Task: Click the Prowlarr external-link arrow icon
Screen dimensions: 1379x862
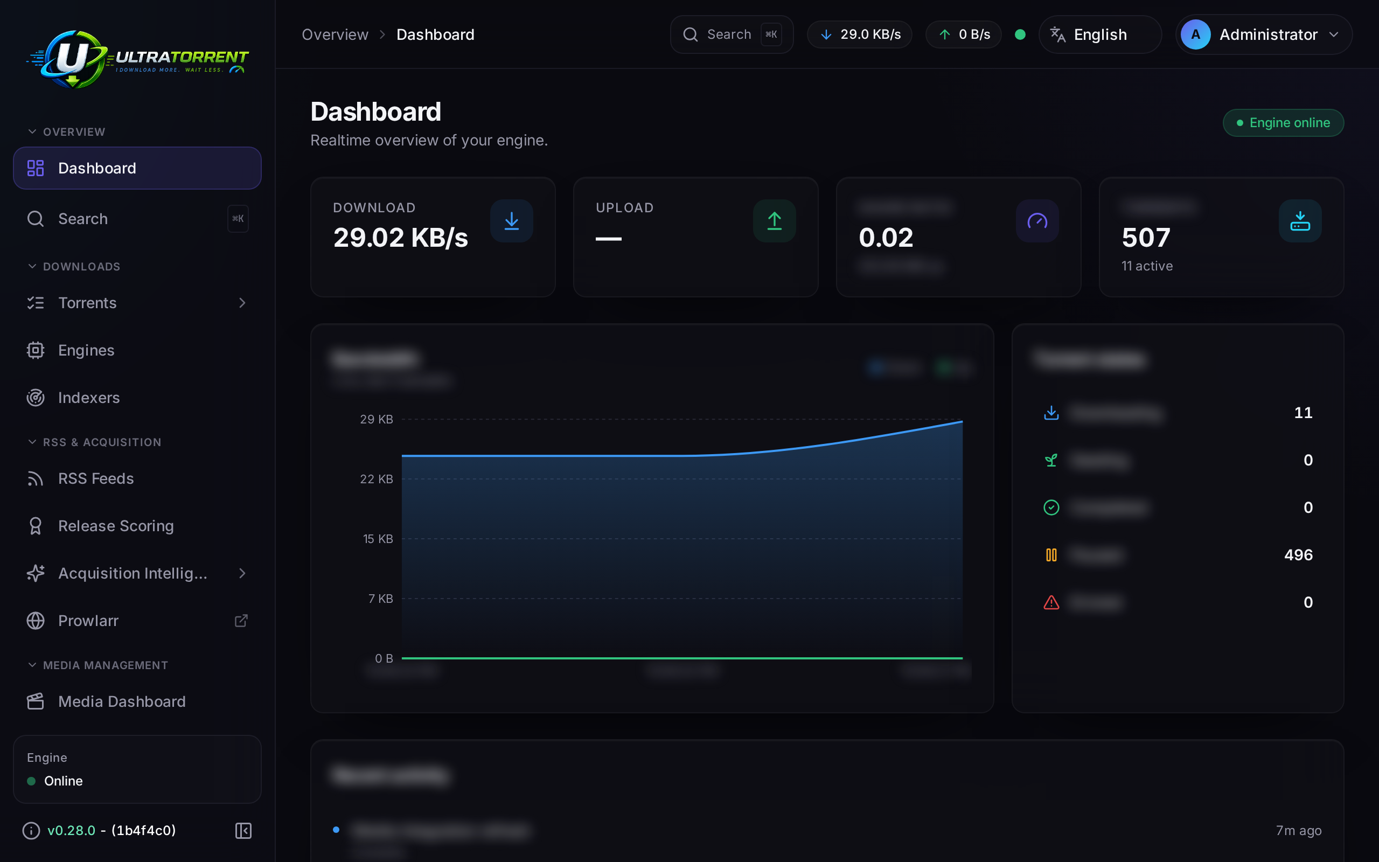Action: coord(242,620)
